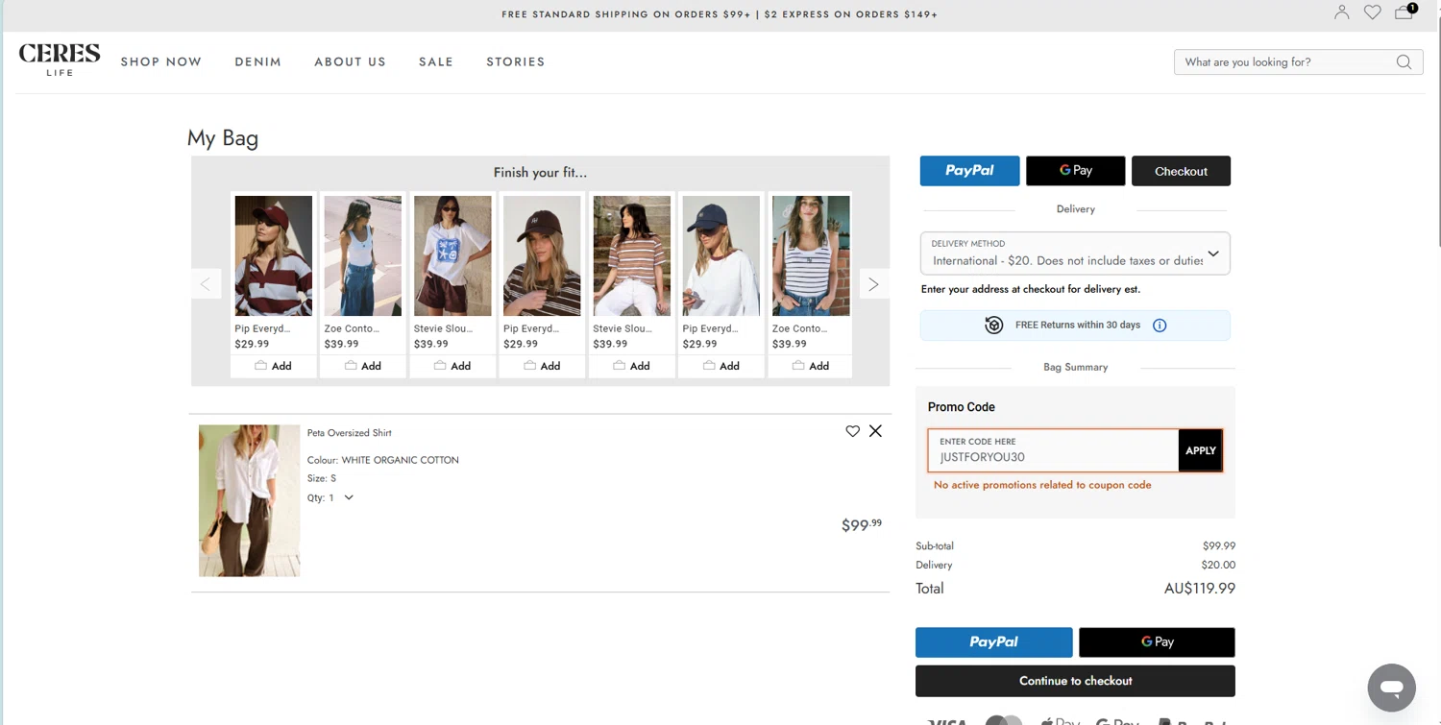Open white Zoe Contour tank thumbnail
Image resolution: width=1441 pixels, height=725 pixels.
point(363,255)
